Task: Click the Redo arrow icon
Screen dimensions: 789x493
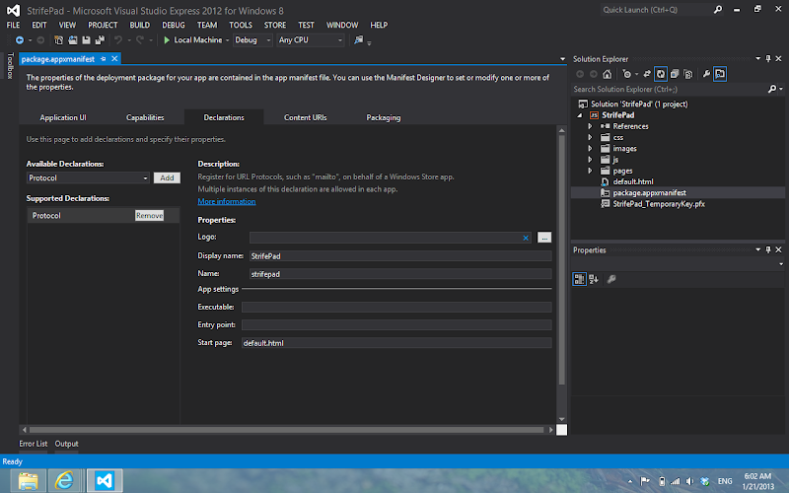Action: coord(140,40)
